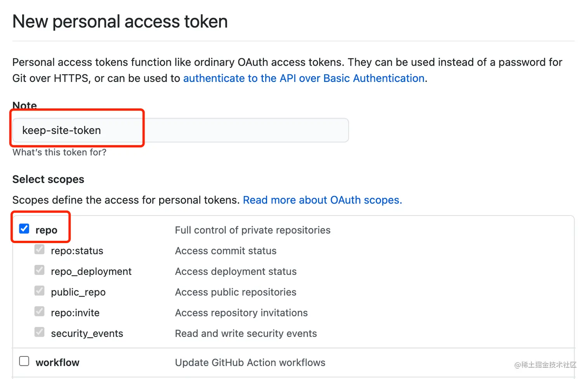Click the Select scopes heading

(48, 179)
